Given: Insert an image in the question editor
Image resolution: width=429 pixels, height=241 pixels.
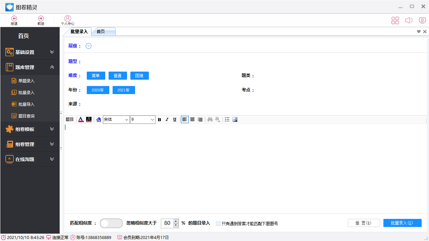Looking at the screenshot, I should (x=235, y=119).
